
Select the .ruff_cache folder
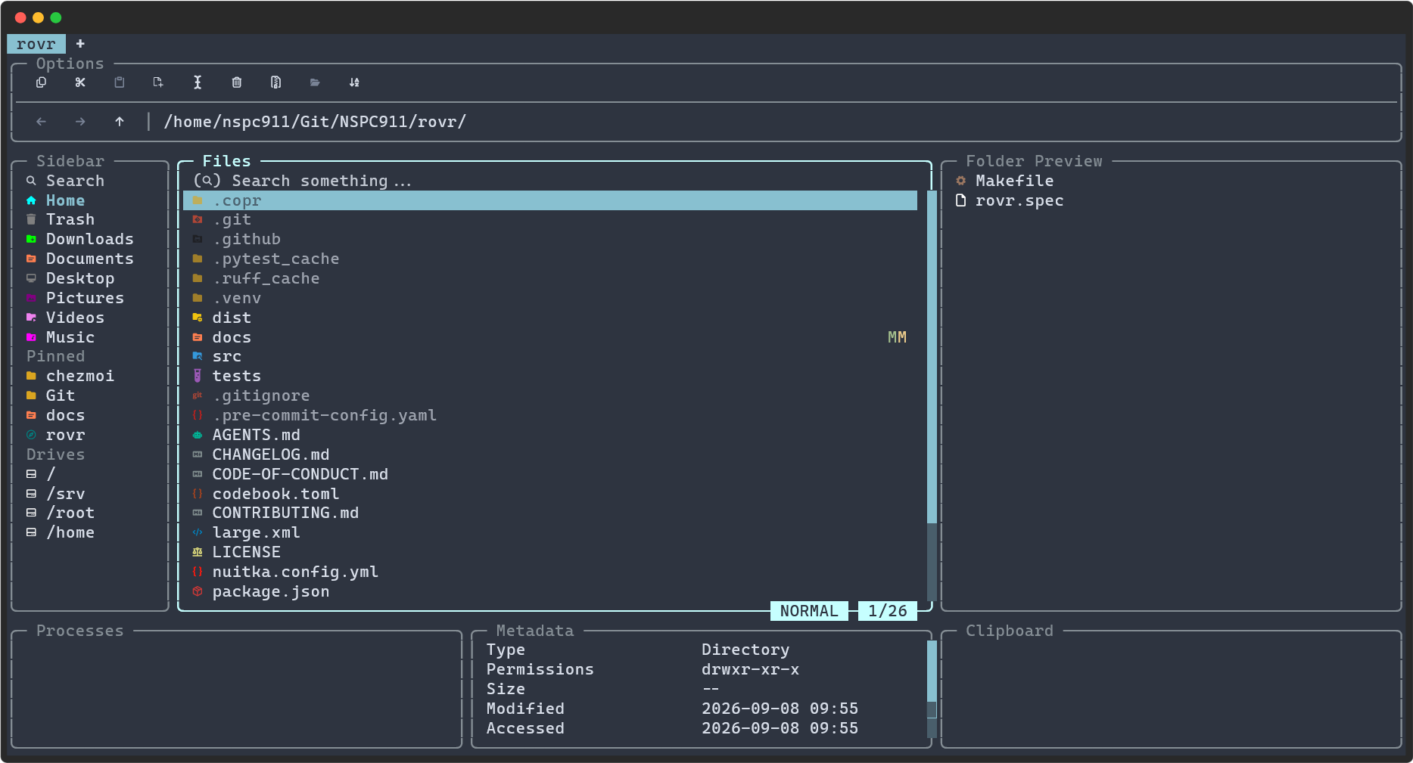(x=550, y=278)
